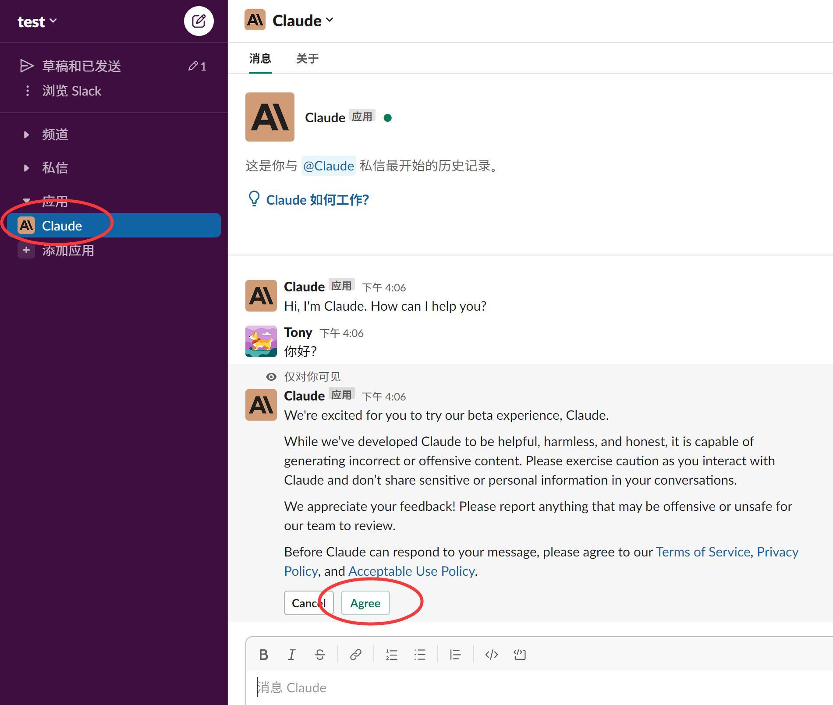Toggle bold formatting in message editor
The height and width of the screenshot is (705, 833).
pyautogui.click(x=263, y=655)
